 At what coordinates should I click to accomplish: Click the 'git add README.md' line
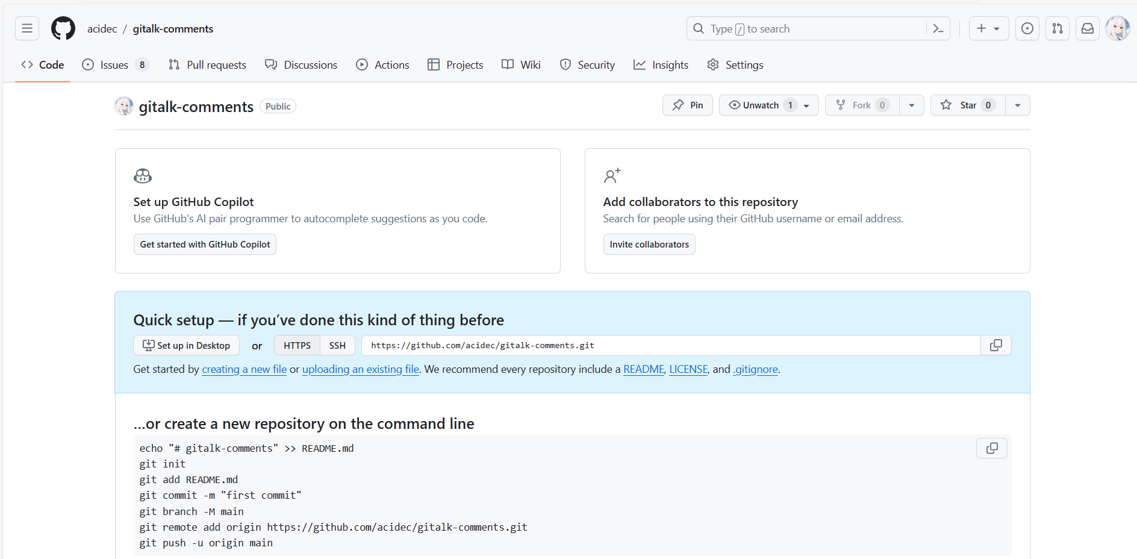click(188, 479)
